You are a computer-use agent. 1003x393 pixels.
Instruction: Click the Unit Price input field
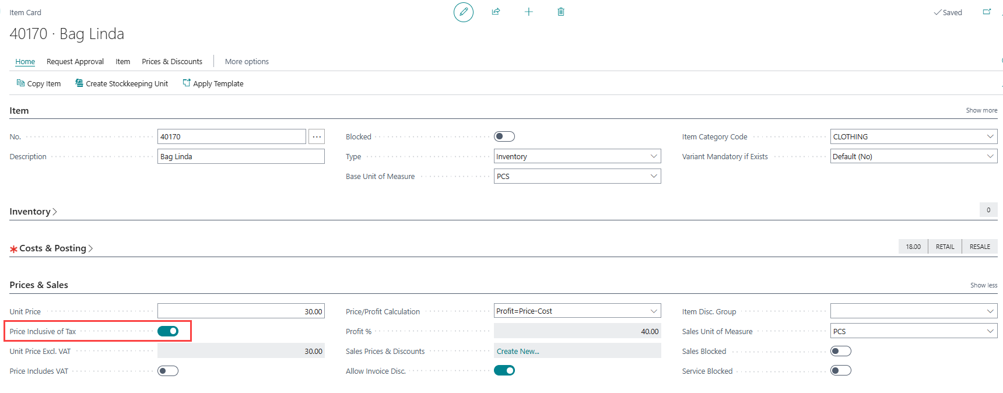coord(241,311)
